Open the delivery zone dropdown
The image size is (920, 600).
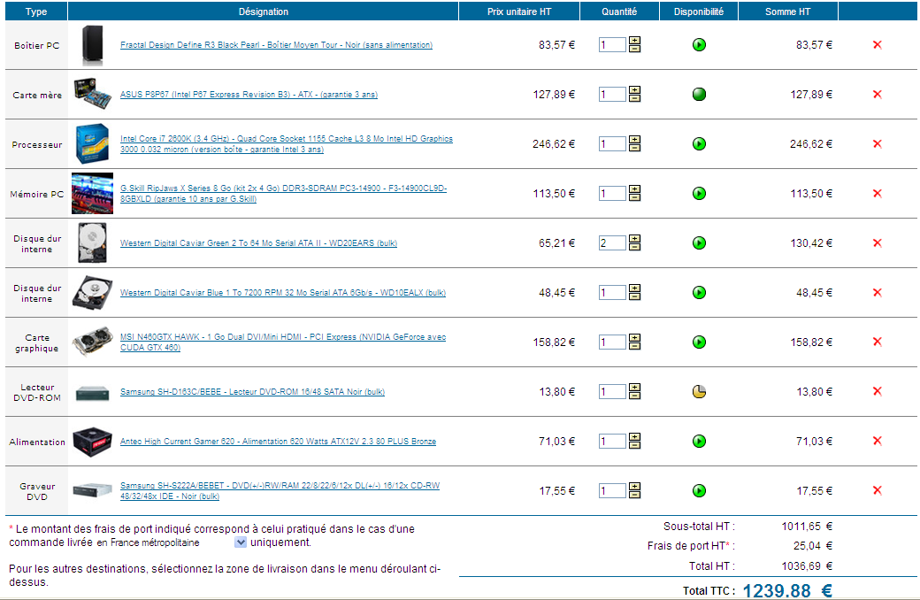coord(241,542)
